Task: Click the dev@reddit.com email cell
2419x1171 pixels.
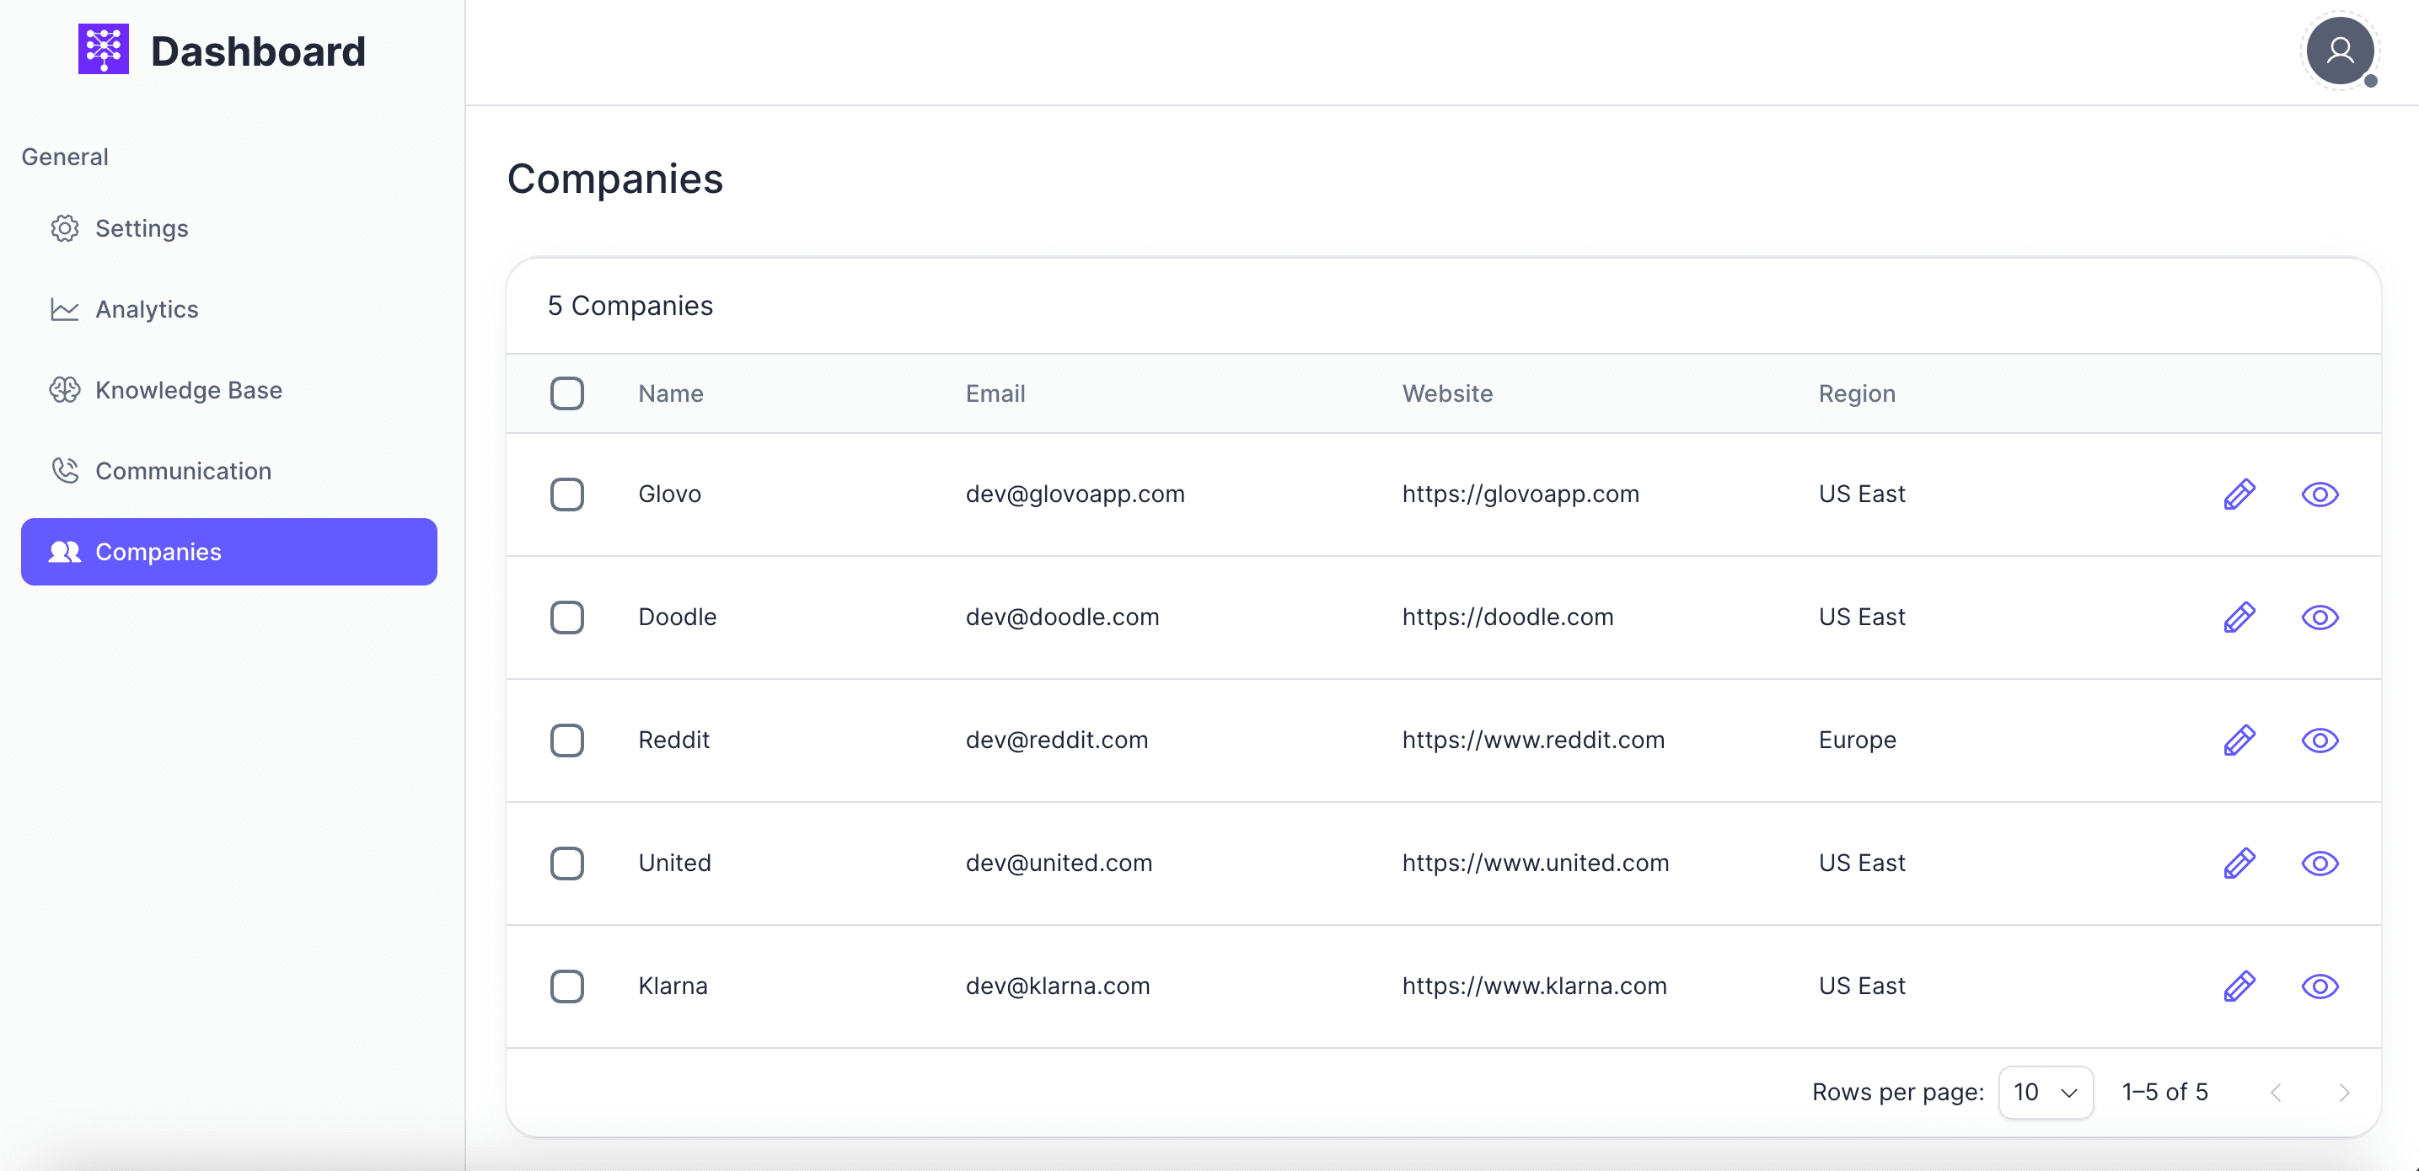Action: [1056, 740]
